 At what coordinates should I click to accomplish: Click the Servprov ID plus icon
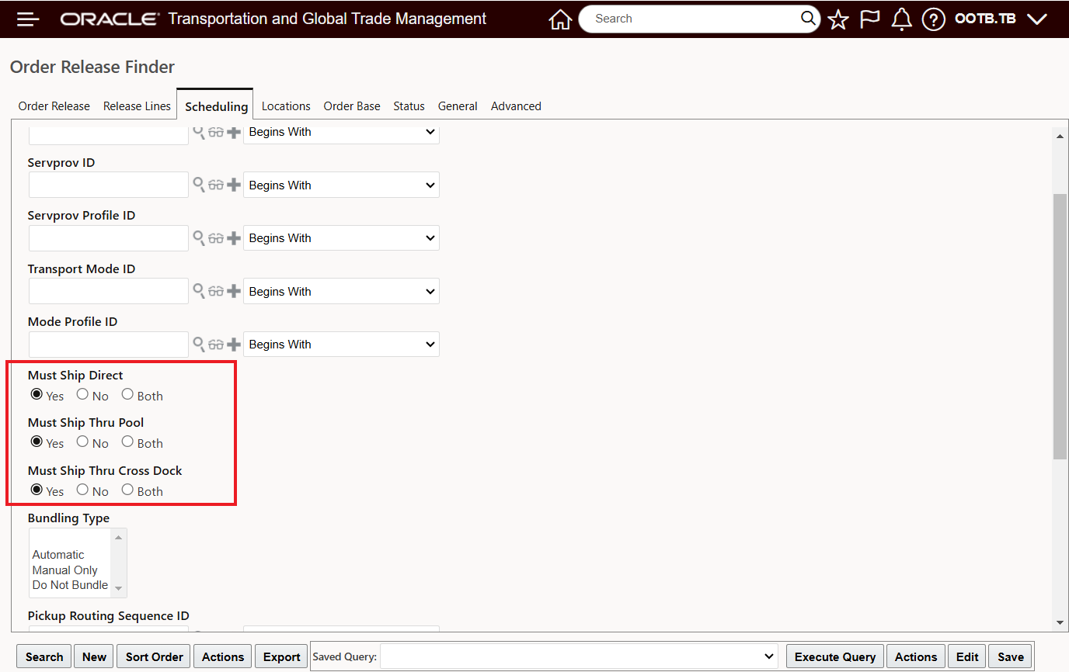pos(234,185)
